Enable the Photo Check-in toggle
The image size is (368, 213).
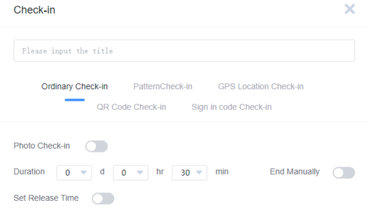(96, 146)
